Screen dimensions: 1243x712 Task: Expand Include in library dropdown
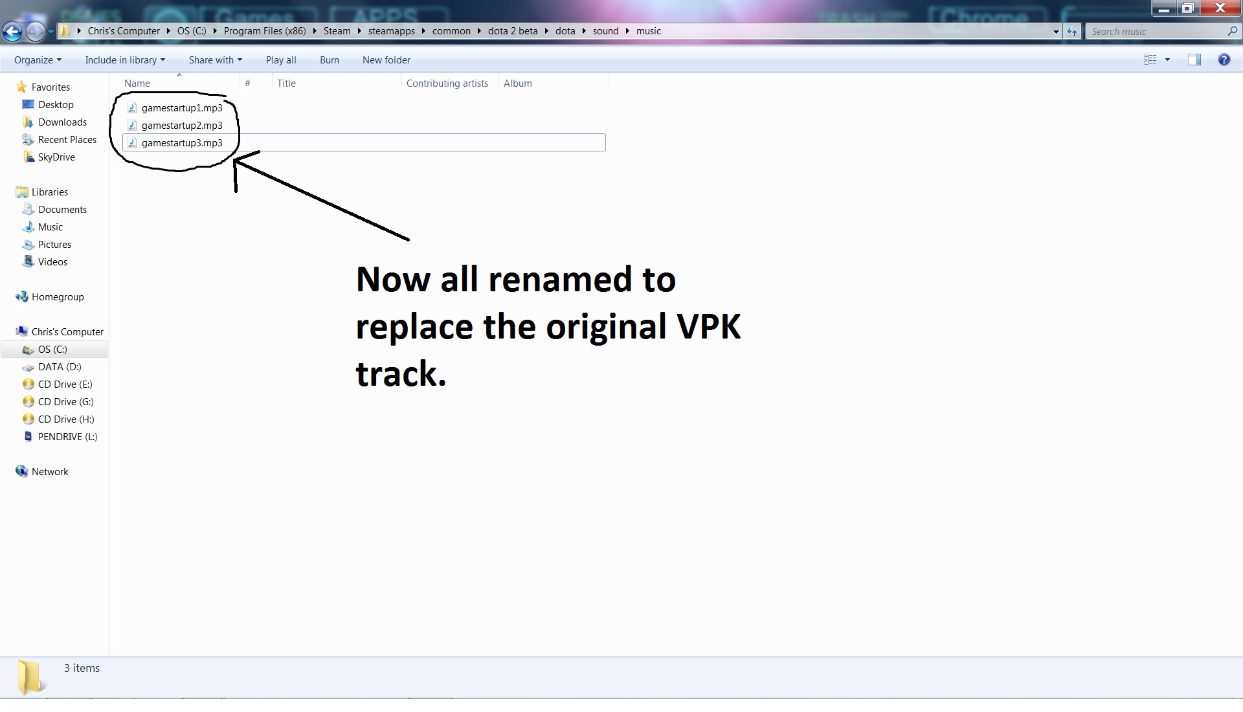point(125,60)
